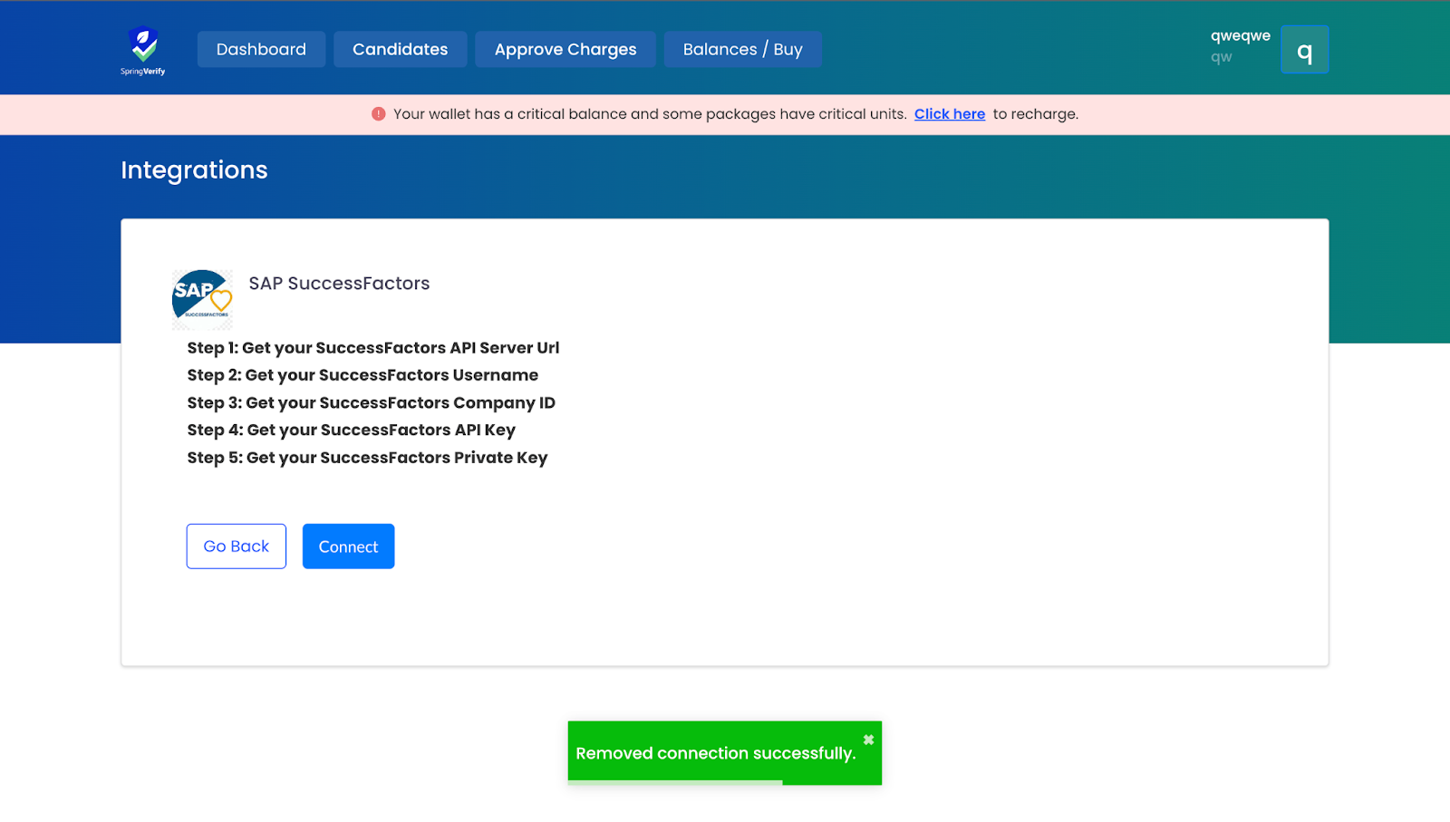Open the Balances / Buy page
1450x822 pixels.
pyautogui.click(x=742, y=49)
